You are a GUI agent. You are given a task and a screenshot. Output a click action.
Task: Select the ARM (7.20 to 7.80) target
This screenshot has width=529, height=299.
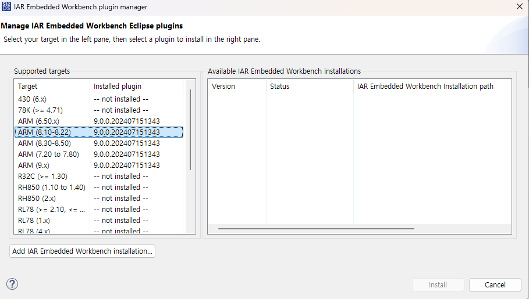[99, 154]
